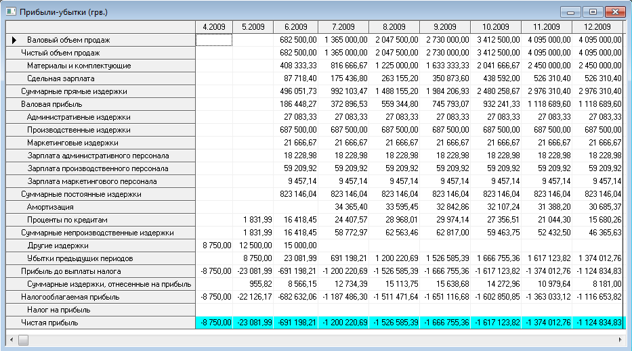This screenshot has height=351, width=632.
Task: Click the cell 87 718,40 in Сдельная зарплата
Action: tap(296, 78)
